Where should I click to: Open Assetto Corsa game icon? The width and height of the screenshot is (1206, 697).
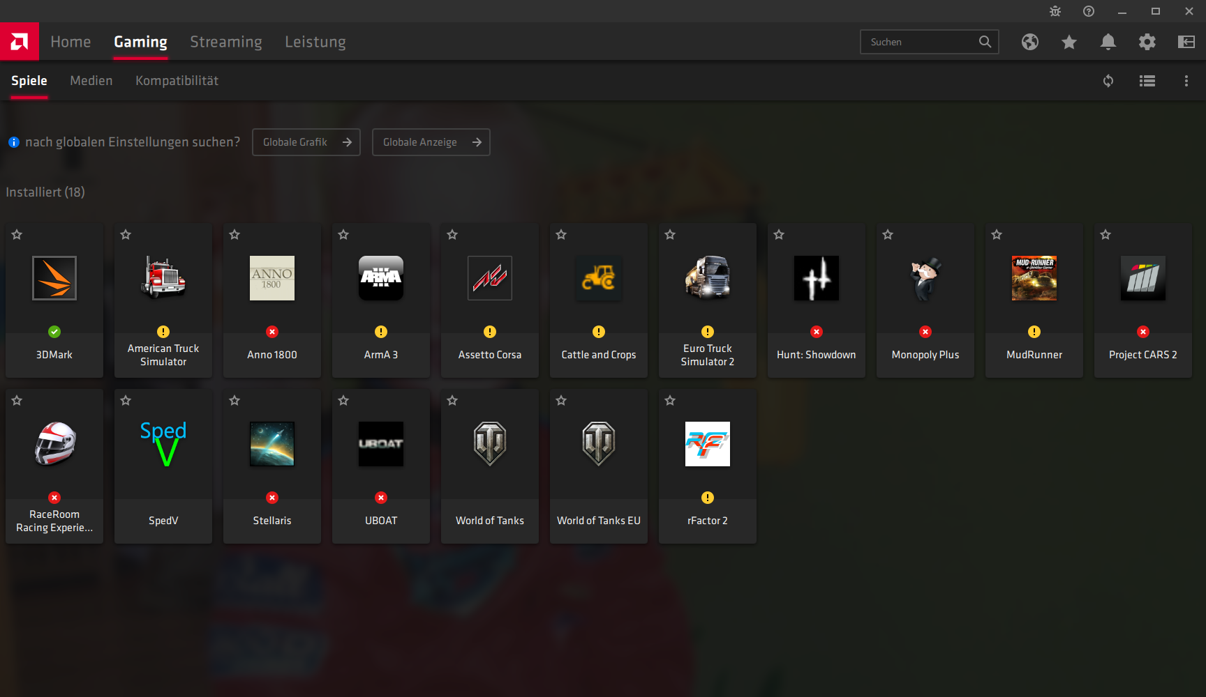coord(490,278)
